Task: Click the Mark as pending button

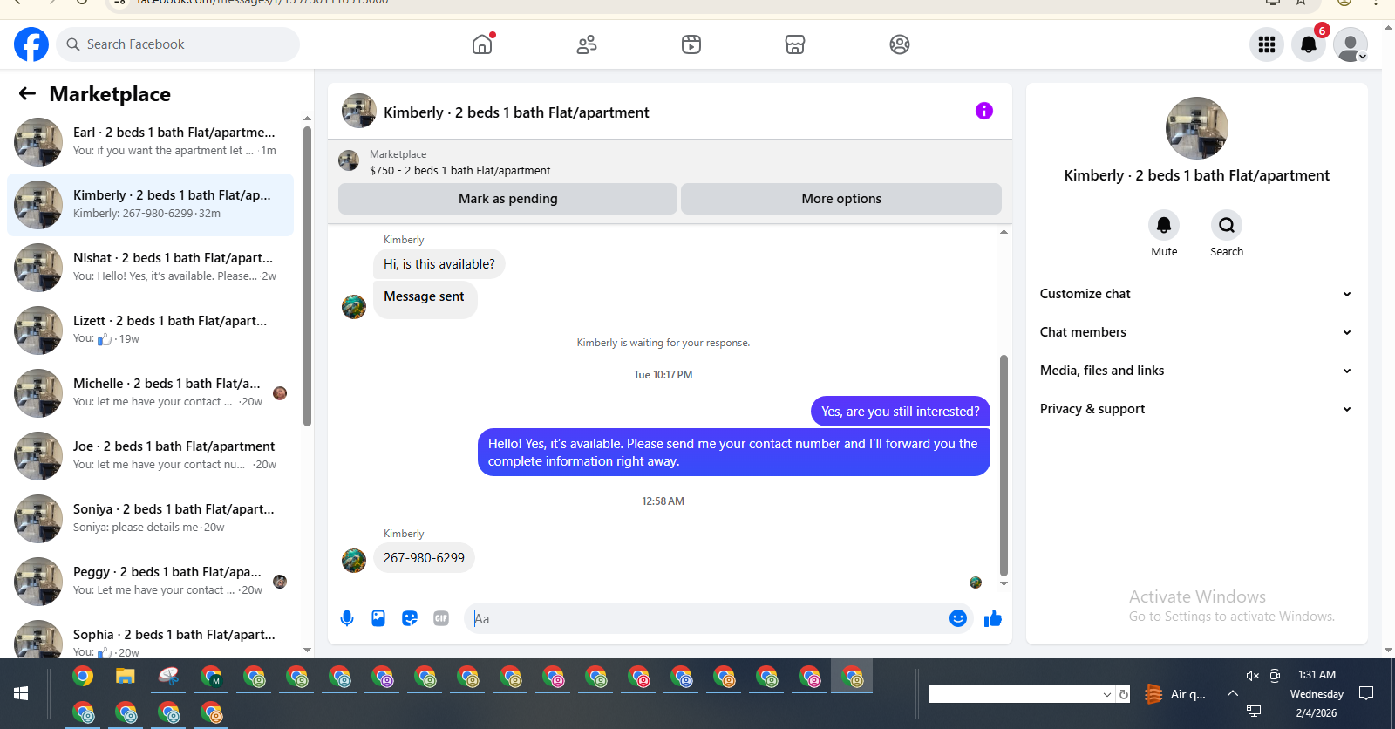Action: pos(507,199)
